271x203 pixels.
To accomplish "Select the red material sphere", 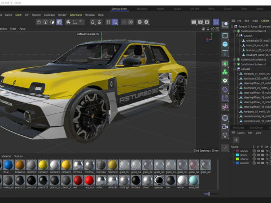I will [x=78, y=180].
